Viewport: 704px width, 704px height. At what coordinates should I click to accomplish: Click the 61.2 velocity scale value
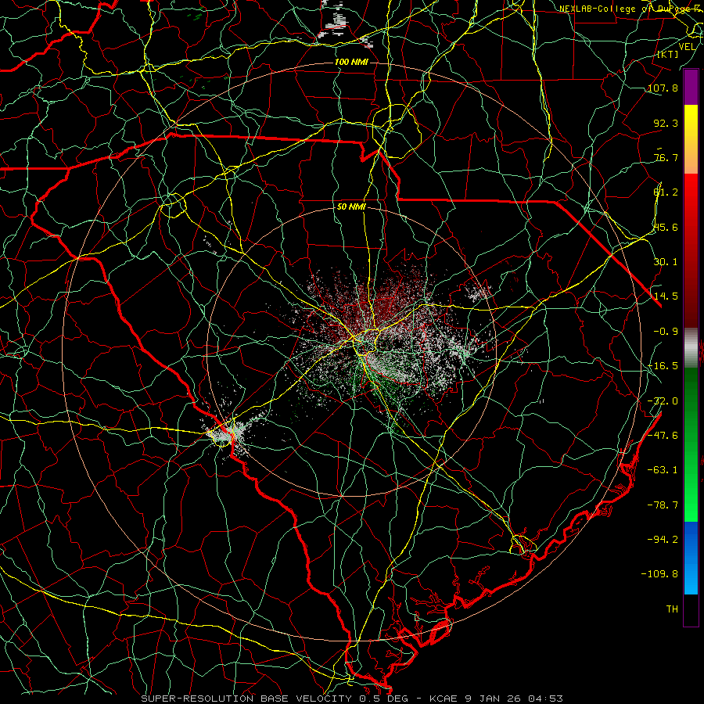pos(666,192)
